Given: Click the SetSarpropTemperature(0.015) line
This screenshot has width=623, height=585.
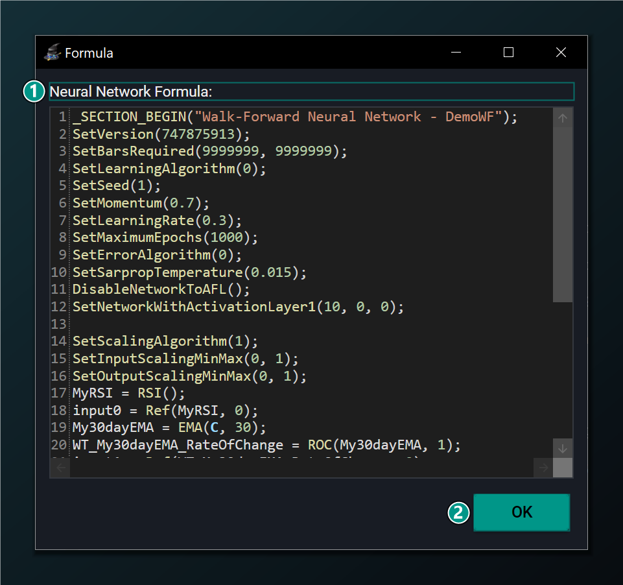Looking at the screenshot, I should click(x=189, y=272).
